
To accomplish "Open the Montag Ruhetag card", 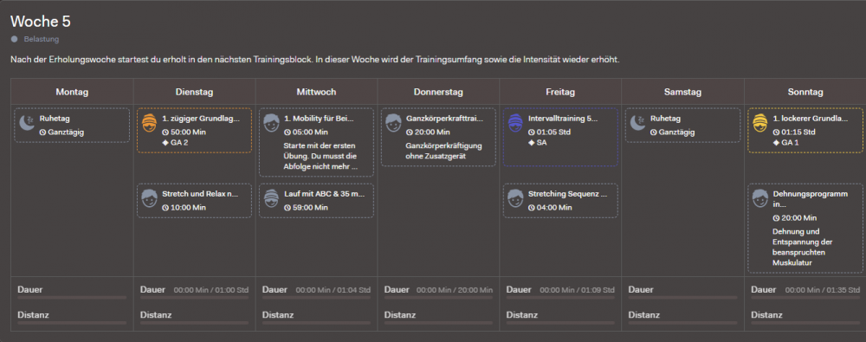I will coord(72,126).
